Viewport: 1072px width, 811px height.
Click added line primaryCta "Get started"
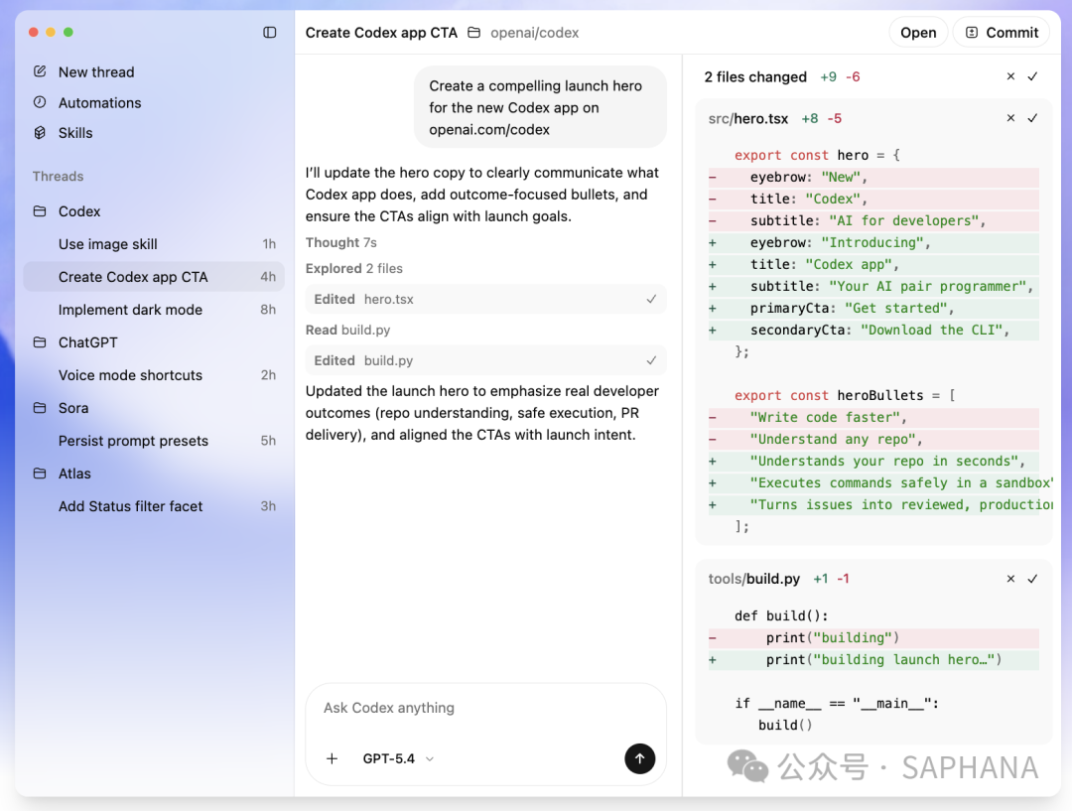(x=873, y=308)
